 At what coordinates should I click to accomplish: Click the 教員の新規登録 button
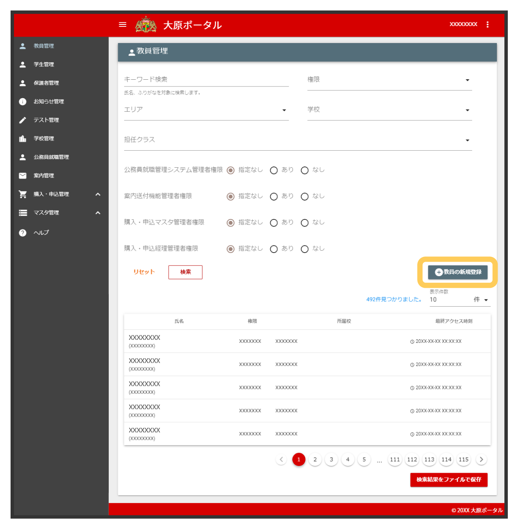pos(457,272)
